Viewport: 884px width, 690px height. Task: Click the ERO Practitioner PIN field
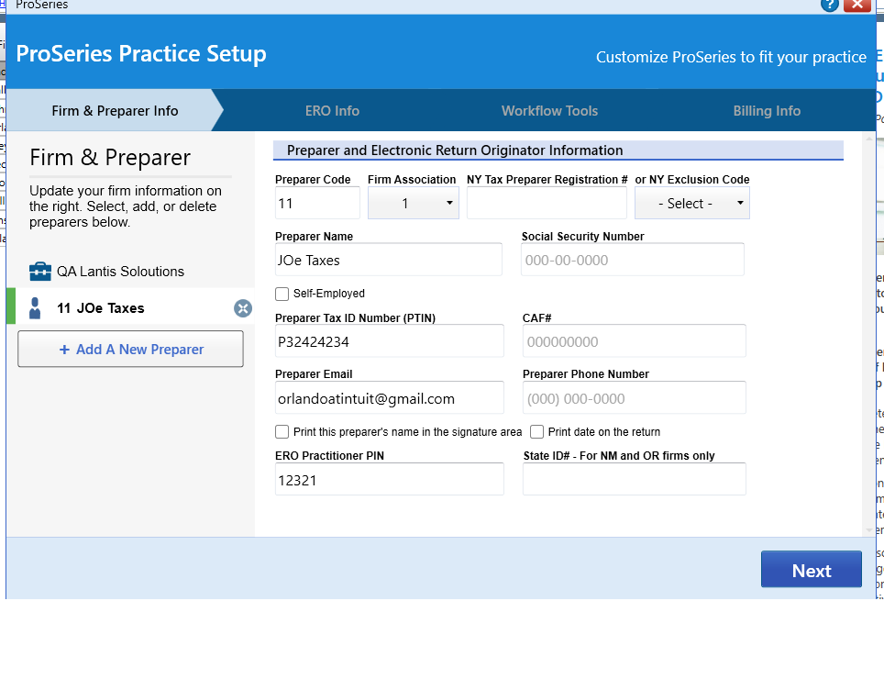[x=389, y=479]
